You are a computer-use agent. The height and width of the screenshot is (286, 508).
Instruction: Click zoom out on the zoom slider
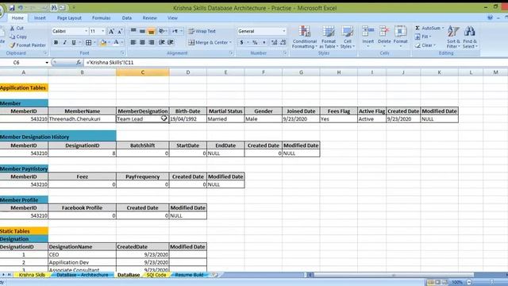click(x=469, y=282)
